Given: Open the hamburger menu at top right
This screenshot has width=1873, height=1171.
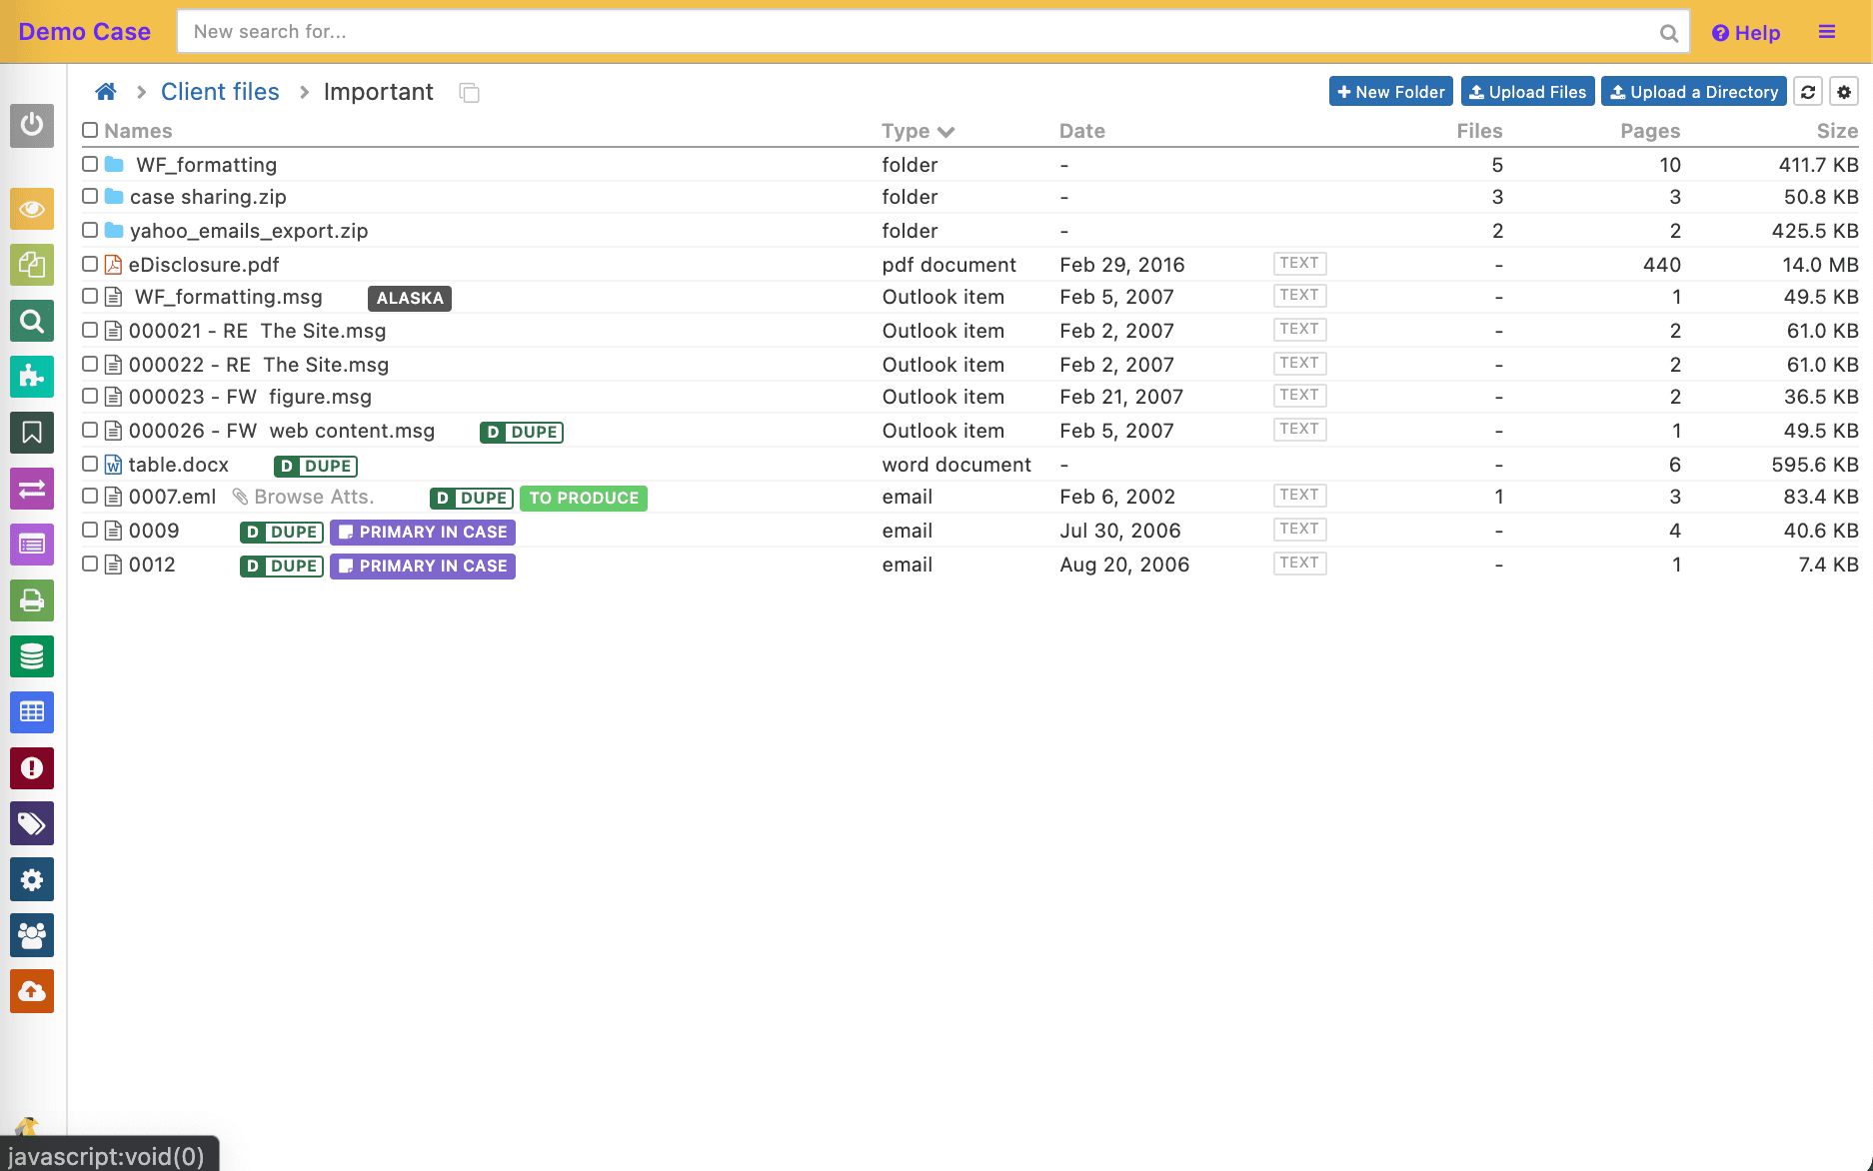Looking at the screenshot, I should (x=1827, y=32).
